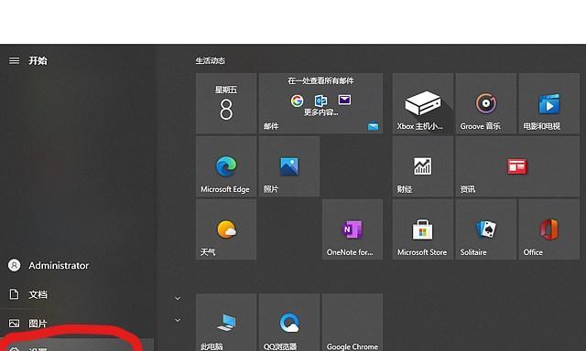Launch the QQ浏览器 tile

point(289,323)
